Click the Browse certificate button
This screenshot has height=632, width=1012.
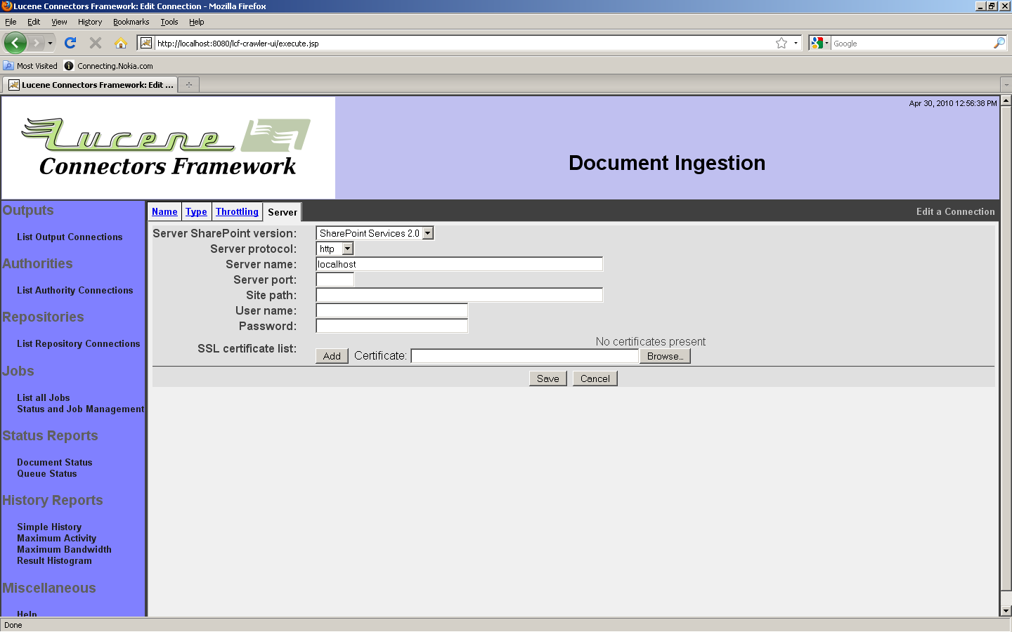[x=665, y=356]
